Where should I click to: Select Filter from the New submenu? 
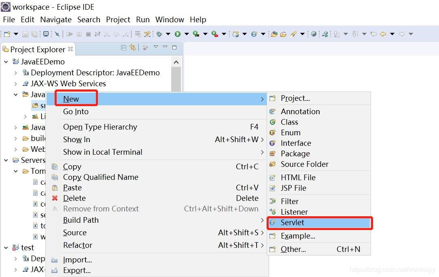319,202
